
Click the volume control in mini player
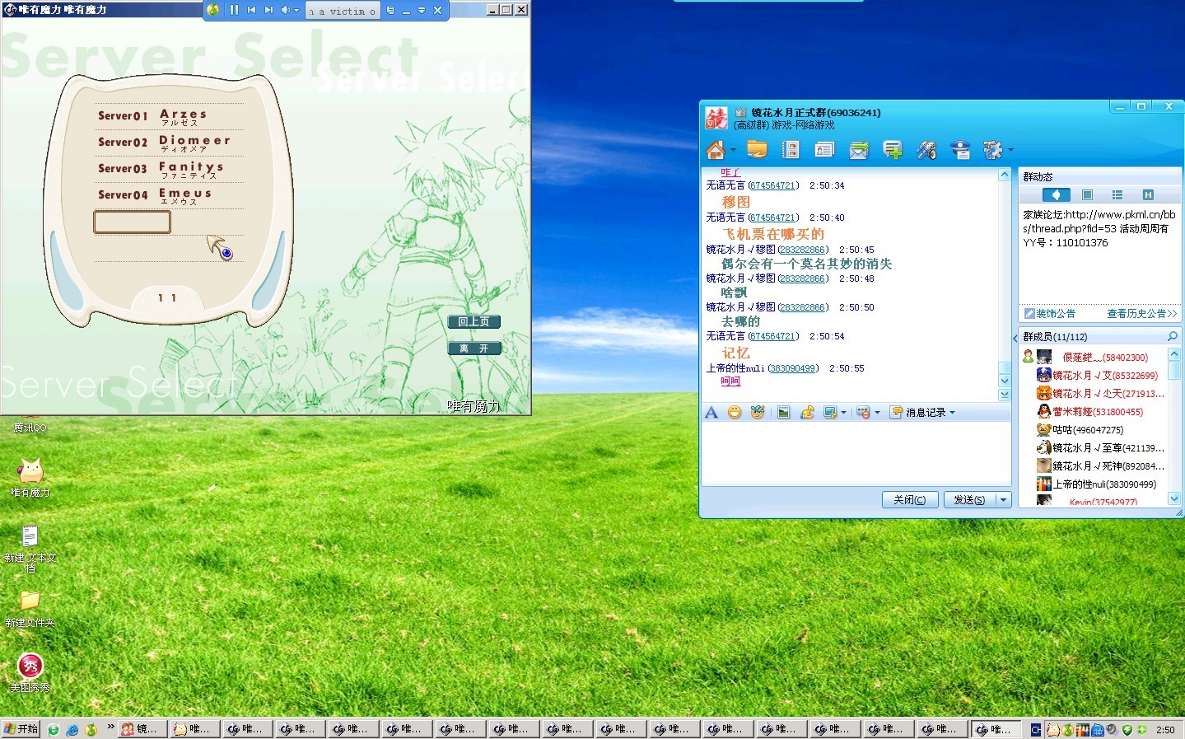pos(286,10)
